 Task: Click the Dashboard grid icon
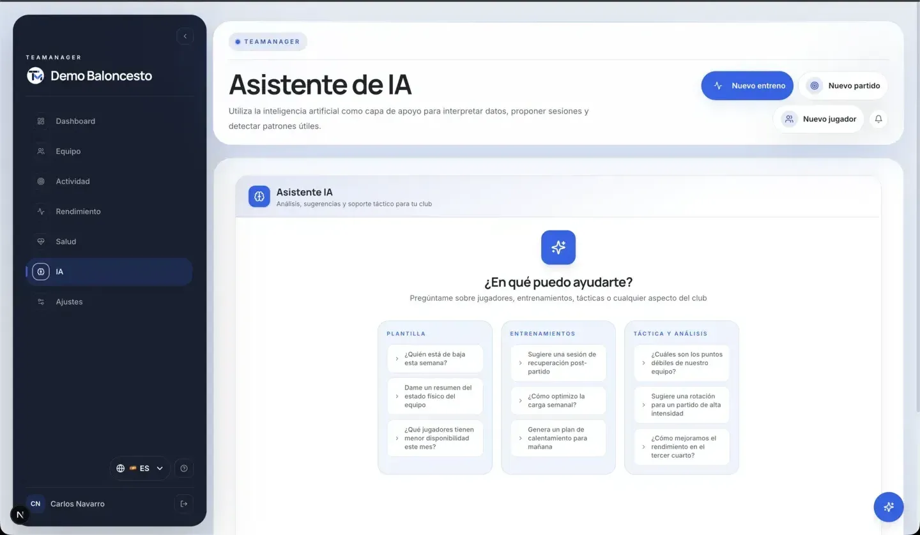[x=41, y=121]
